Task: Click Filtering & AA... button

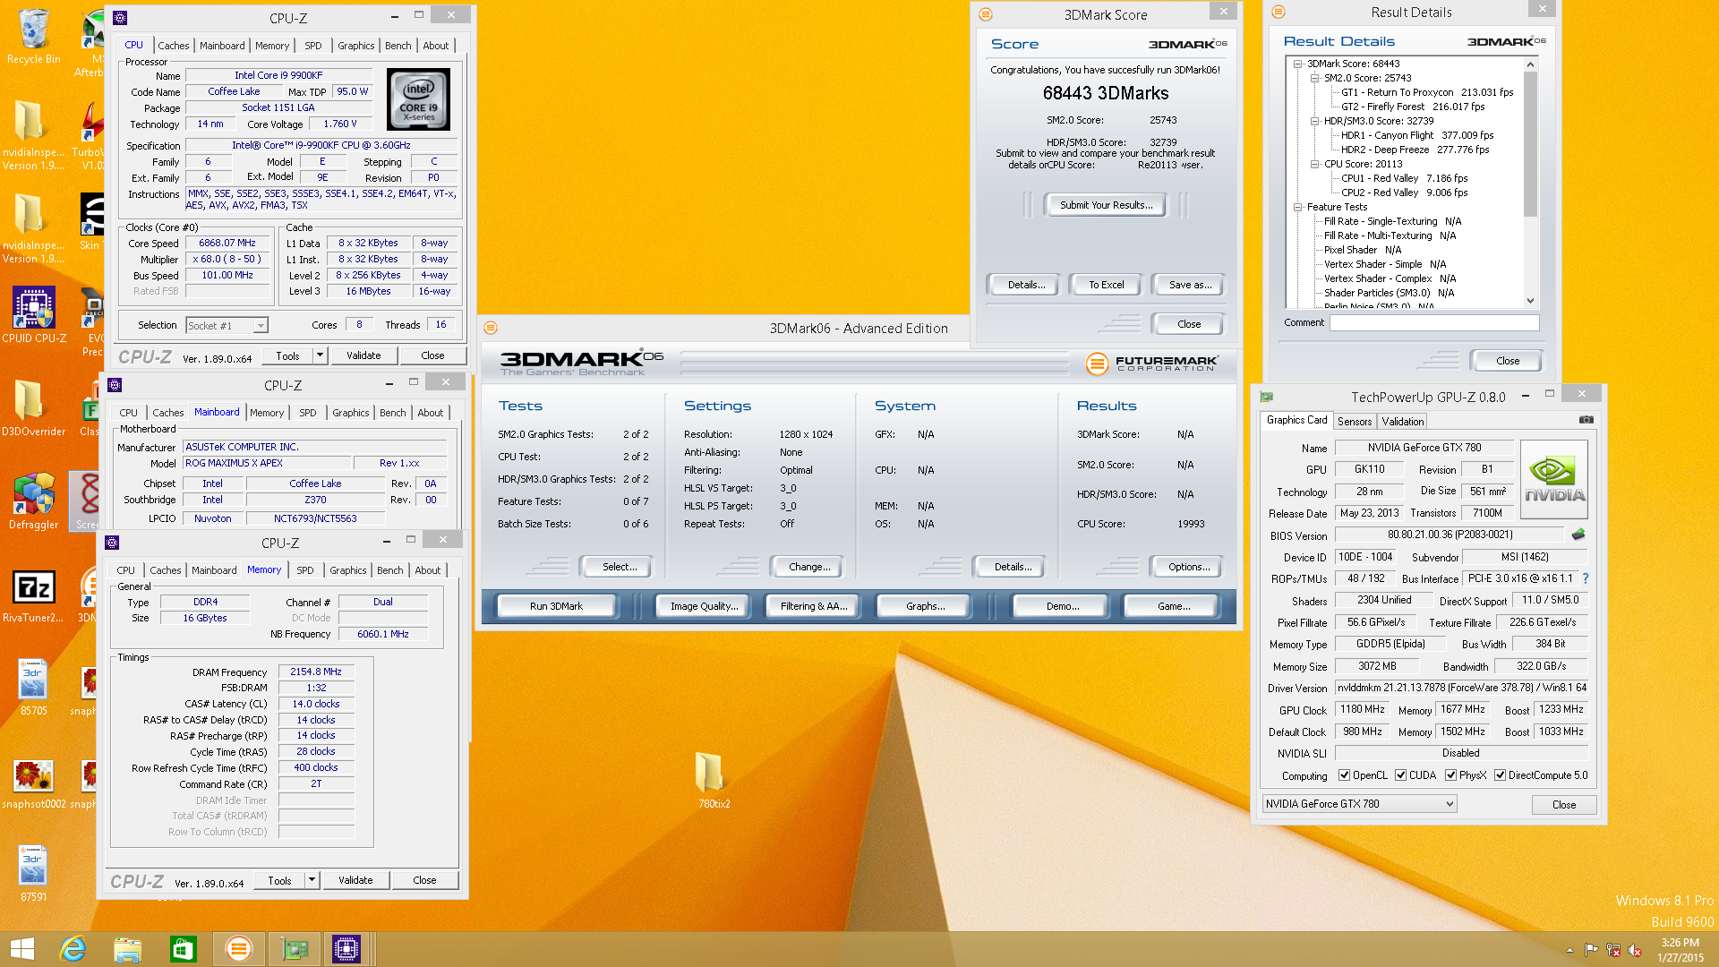Action: point(813,606)
